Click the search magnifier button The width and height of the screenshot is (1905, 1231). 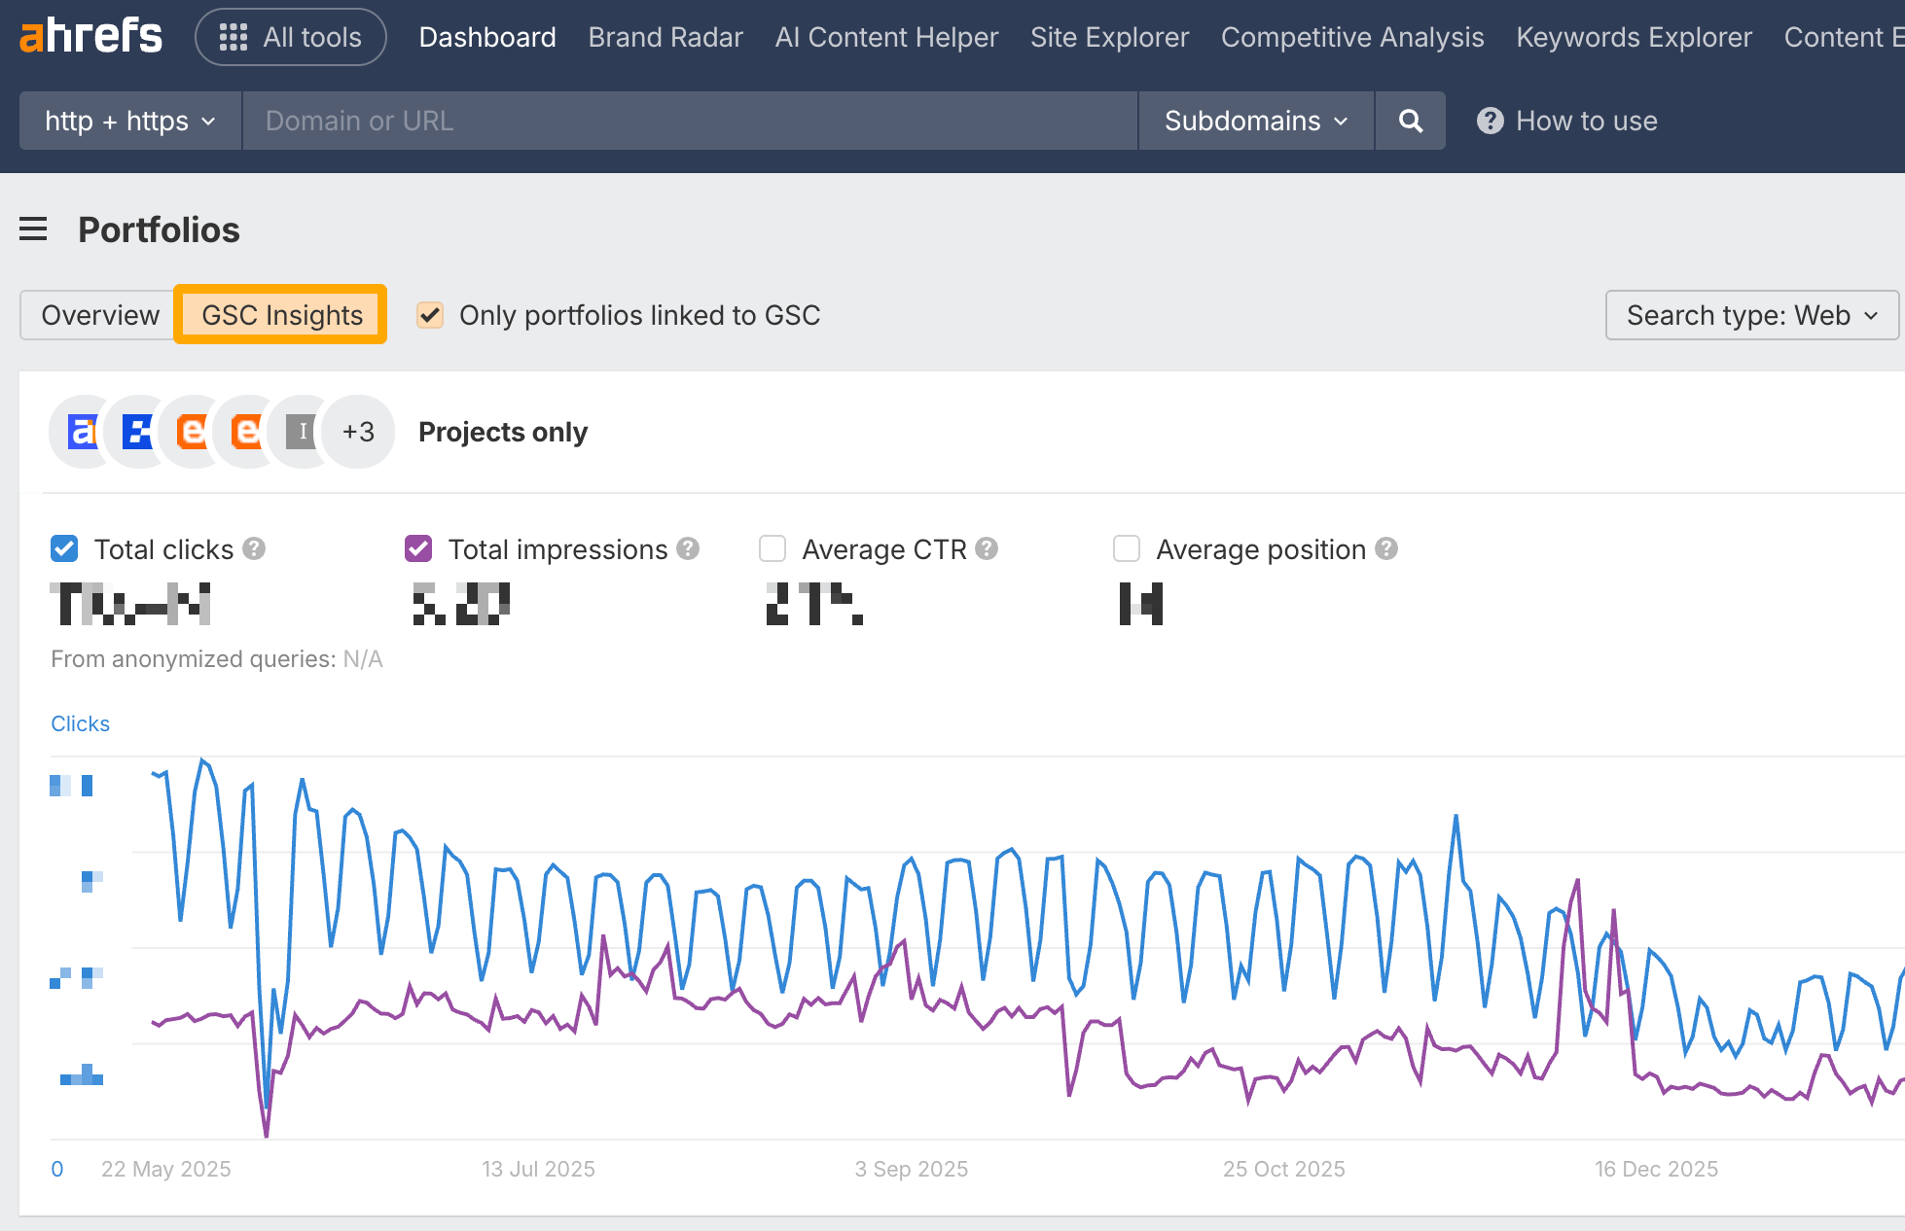tap(1411, 121)
